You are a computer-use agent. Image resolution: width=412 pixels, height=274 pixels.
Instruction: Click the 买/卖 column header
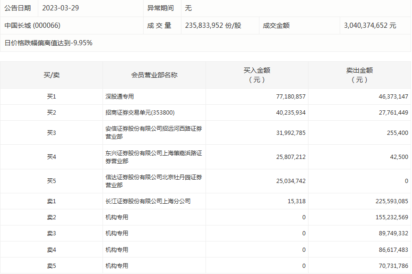[51, 75]
